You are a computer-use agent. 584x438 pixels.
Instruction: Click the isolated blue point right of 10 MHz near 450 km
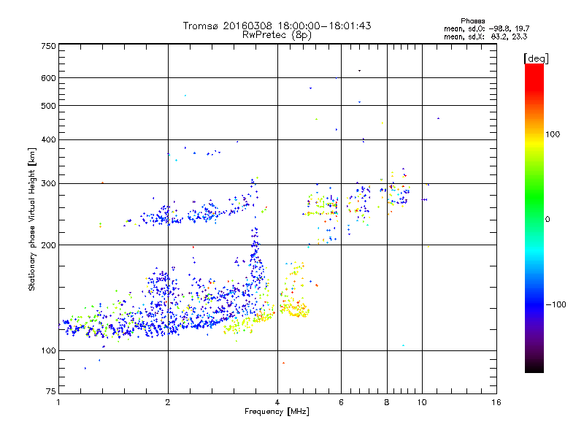coord(439,118)
